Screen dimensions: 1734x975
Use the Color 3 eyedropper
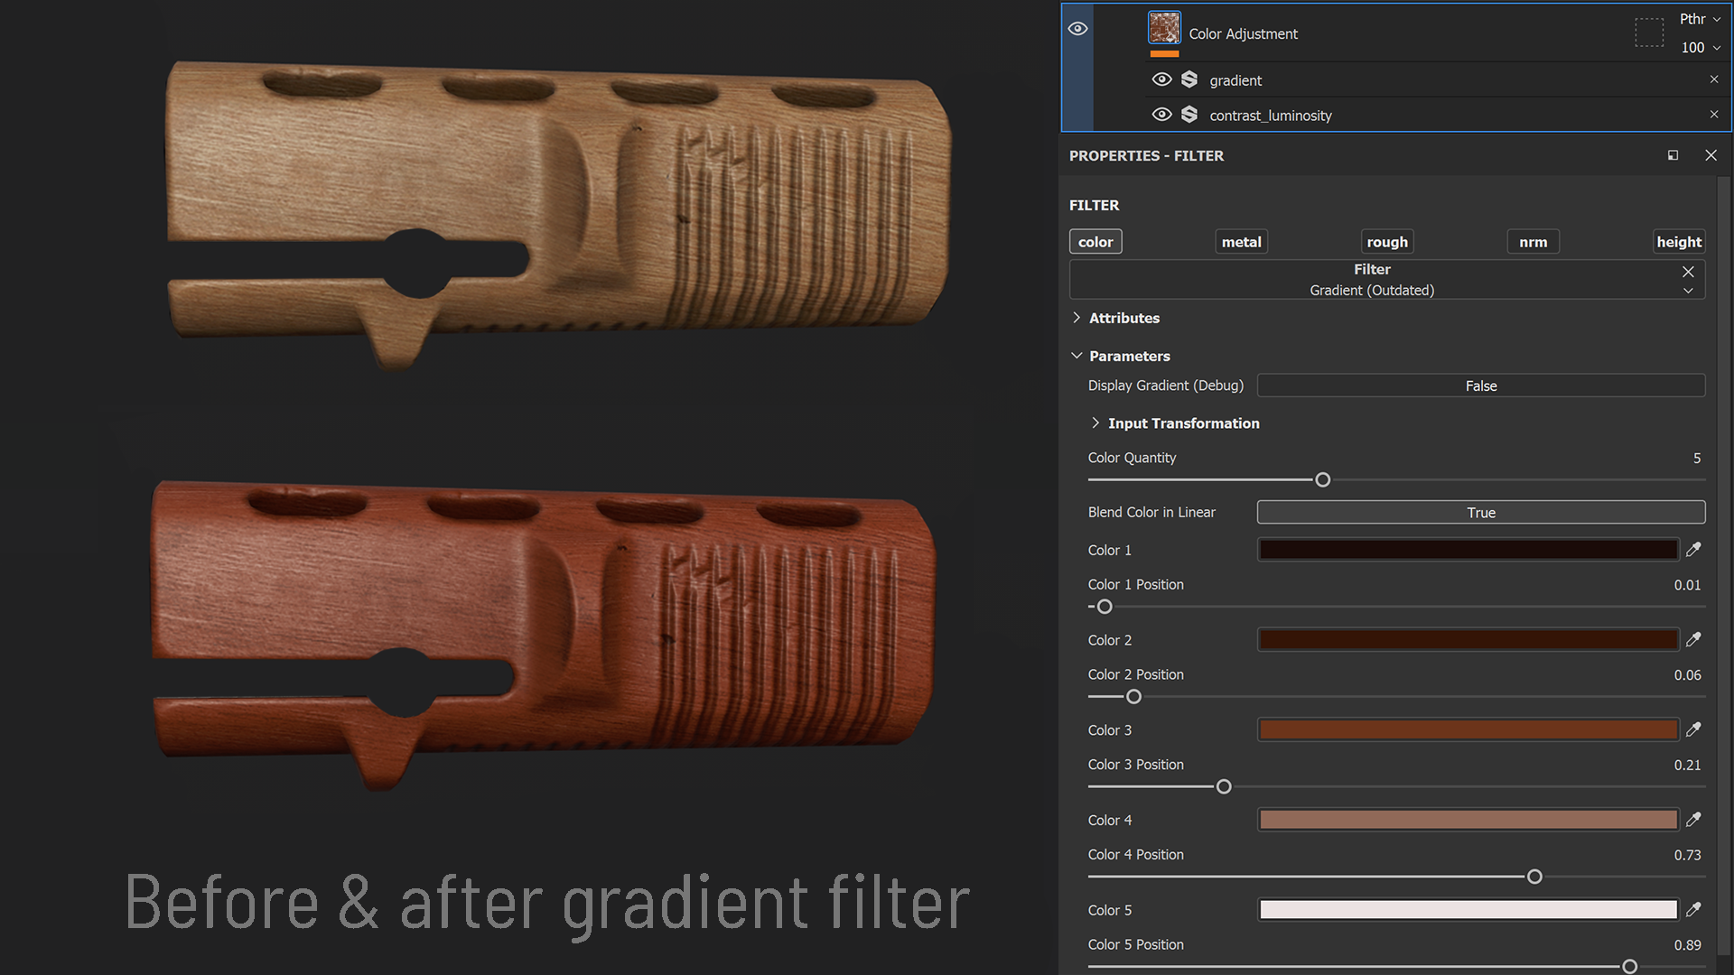coord(1693,729)
